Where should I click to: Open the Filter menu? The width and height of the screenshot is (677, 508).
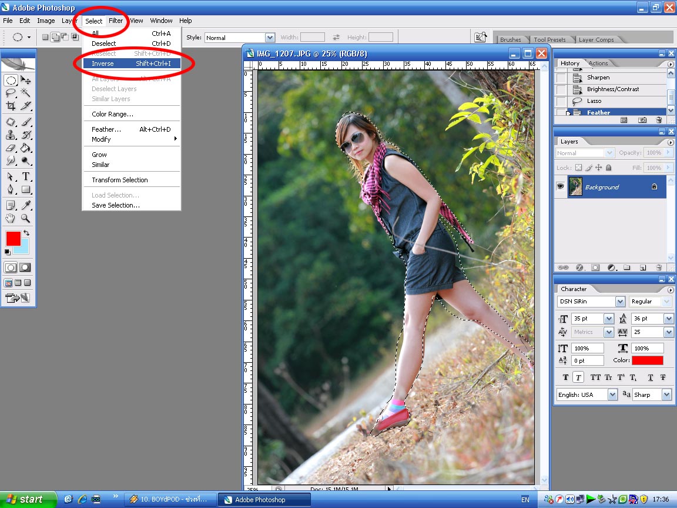coord(116,21)
